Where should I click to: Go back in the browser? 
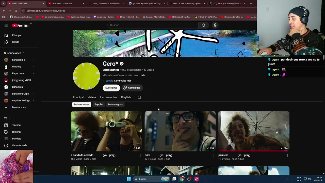pos(4,11)
